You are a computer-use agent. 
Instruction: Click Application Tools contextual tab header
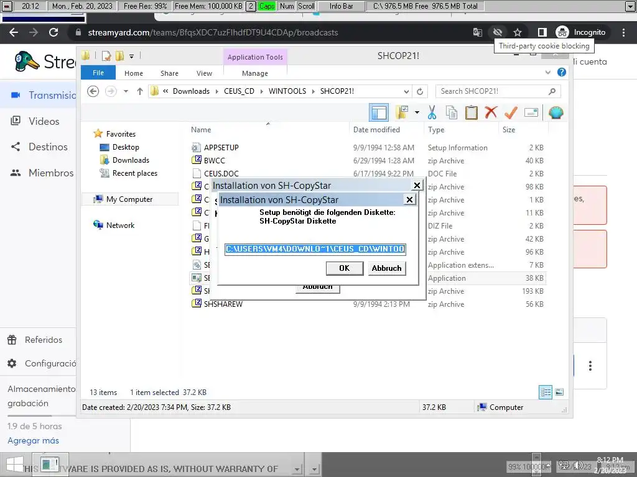coord(255,57)
